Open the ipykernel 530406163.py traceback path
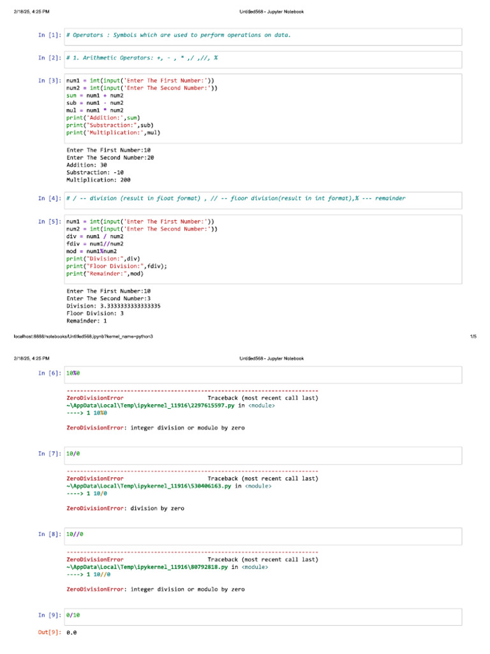Screen dimensions: 490x654 [x=149, y=486]
